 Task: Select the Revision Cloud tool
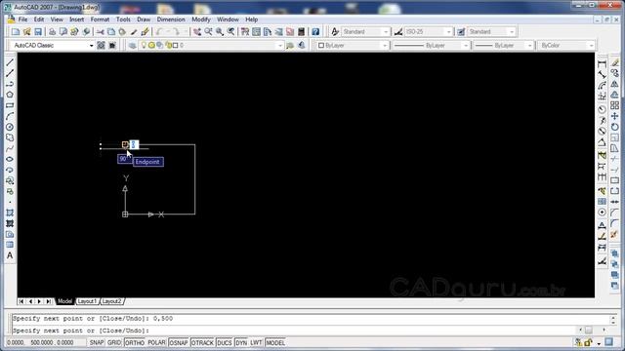tap(10, 137)
